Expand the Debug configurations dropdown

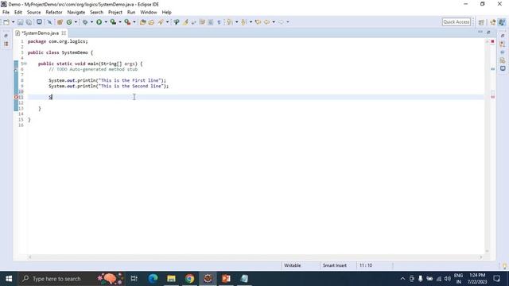tap(91, 22)
